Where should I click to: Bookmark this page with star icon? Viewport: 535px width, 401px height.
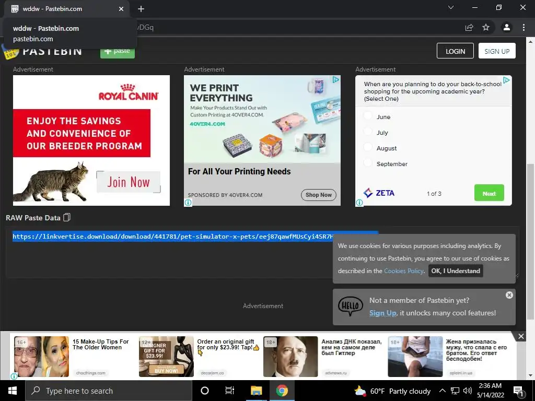(486, 27)
